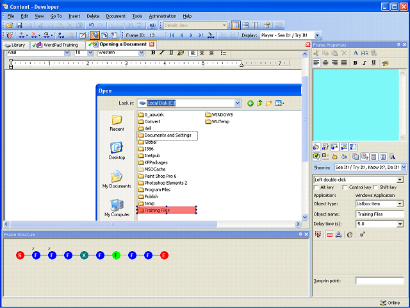Click the Save disk icon
The height and width of the screenshot is (308, 410).
click(19, 26)
